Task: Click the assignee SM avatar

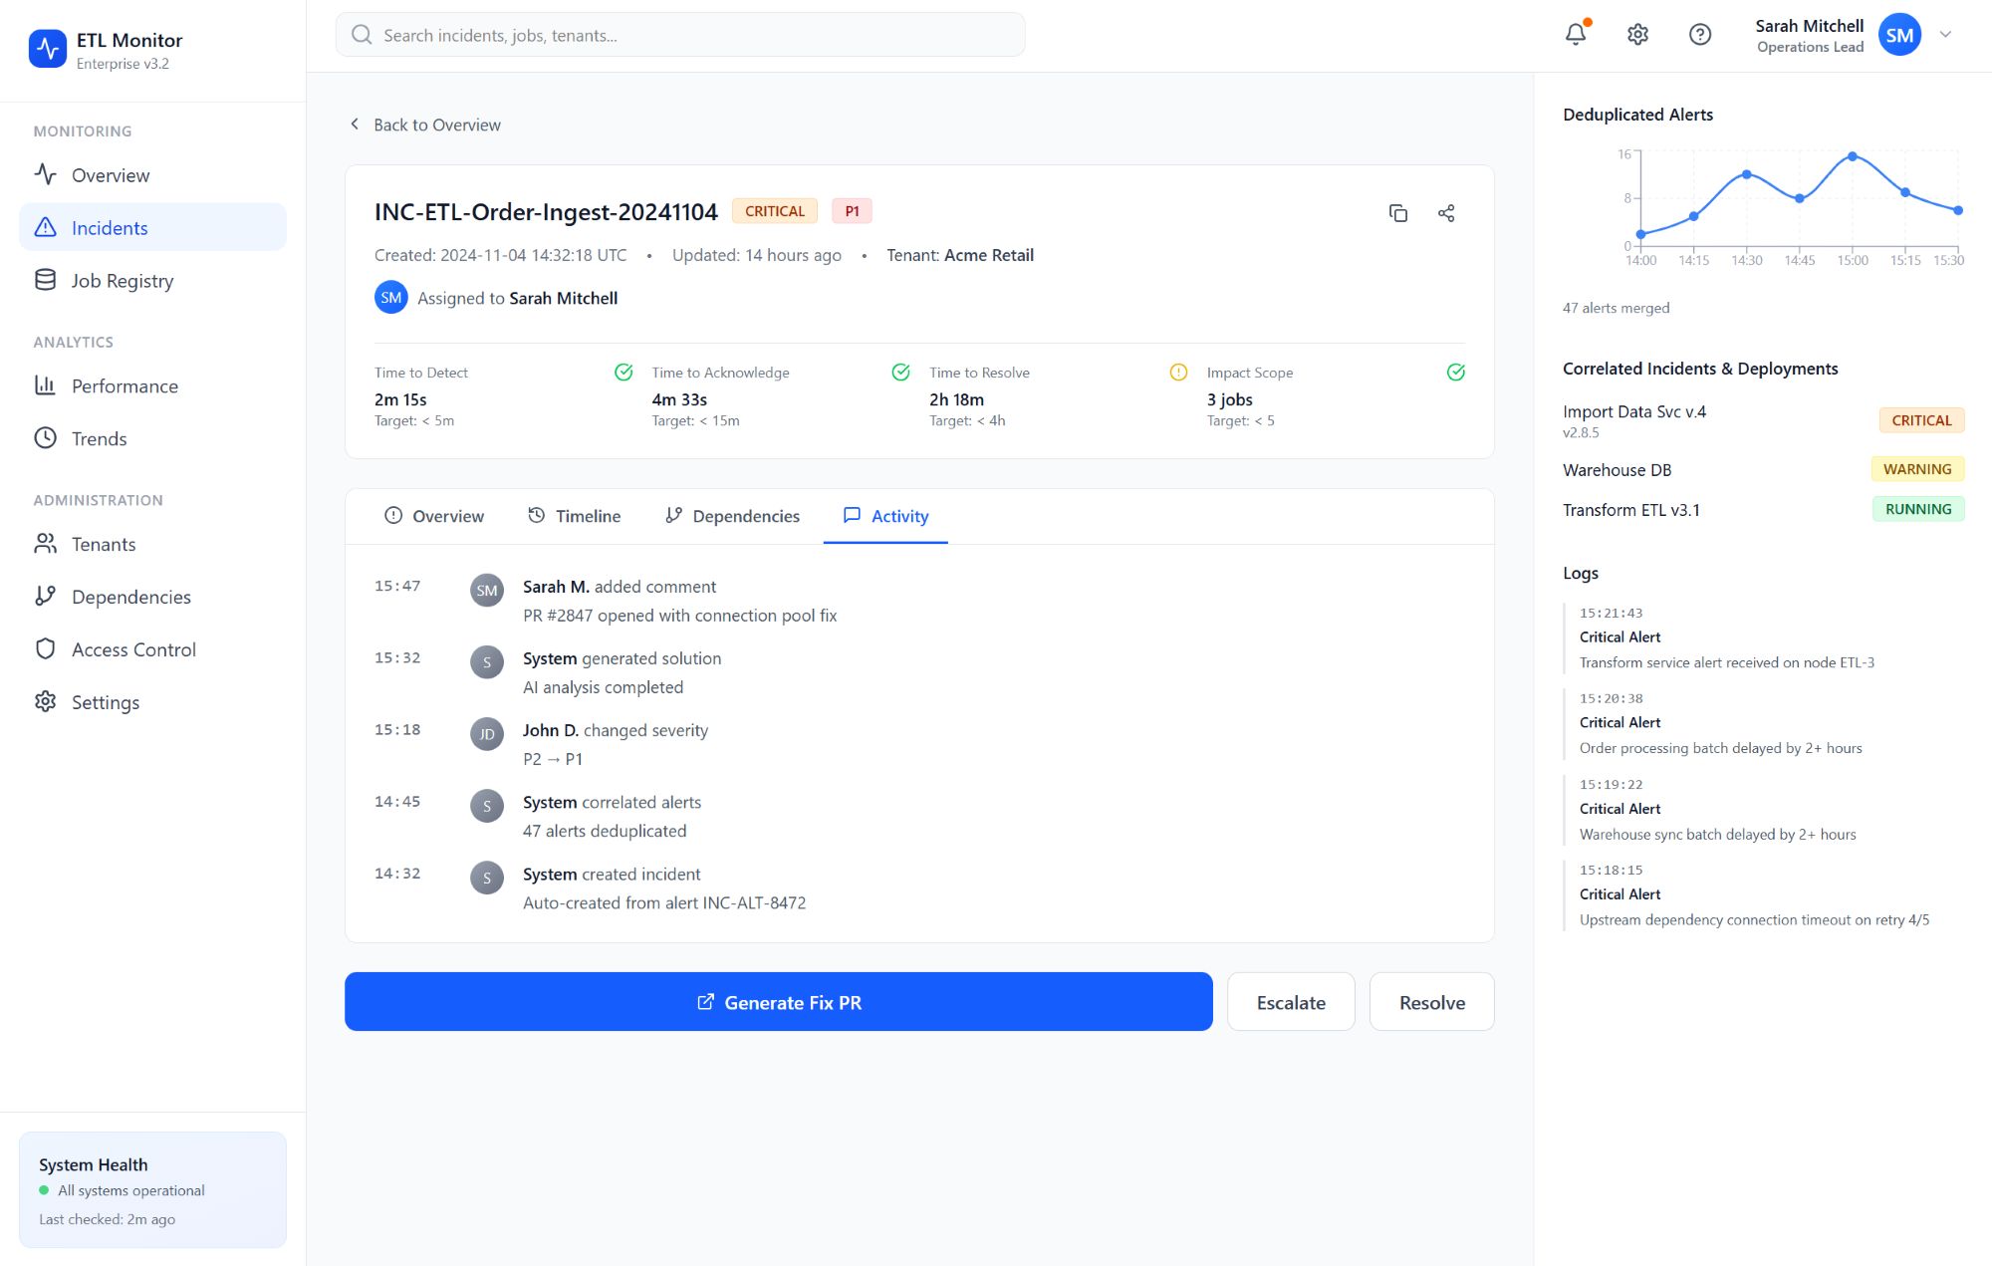Action: [390, 298]
